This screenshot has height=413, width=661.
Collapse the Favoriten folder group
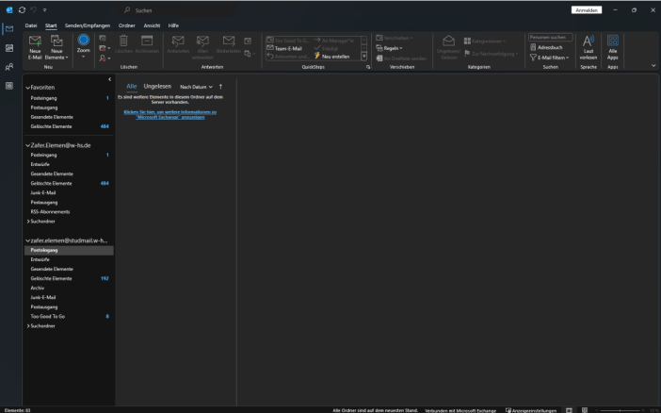(x=27, y=87)
